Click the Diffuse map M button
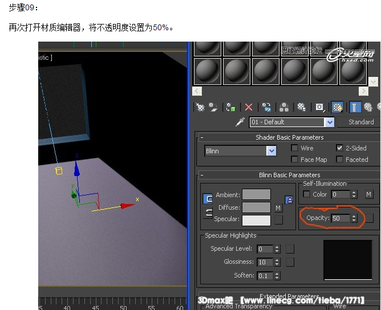381x310 pixels. [278, 208]
